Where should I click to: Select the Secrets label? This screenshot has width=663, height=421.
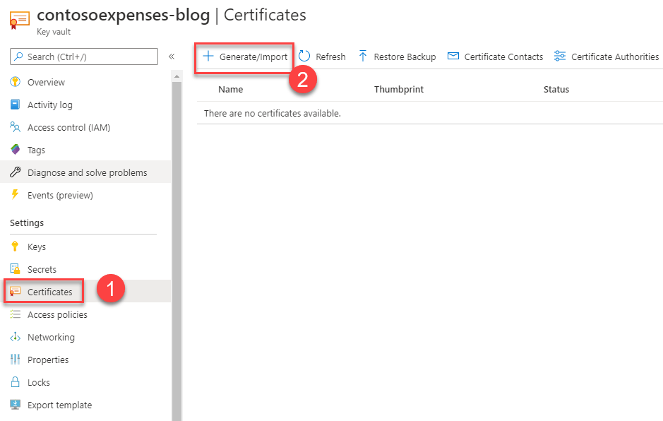tap(42, 270)
